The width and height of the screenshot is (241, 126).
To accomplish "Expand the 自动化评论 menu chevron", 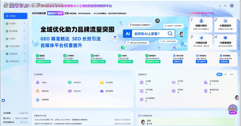I will [24, 61].
